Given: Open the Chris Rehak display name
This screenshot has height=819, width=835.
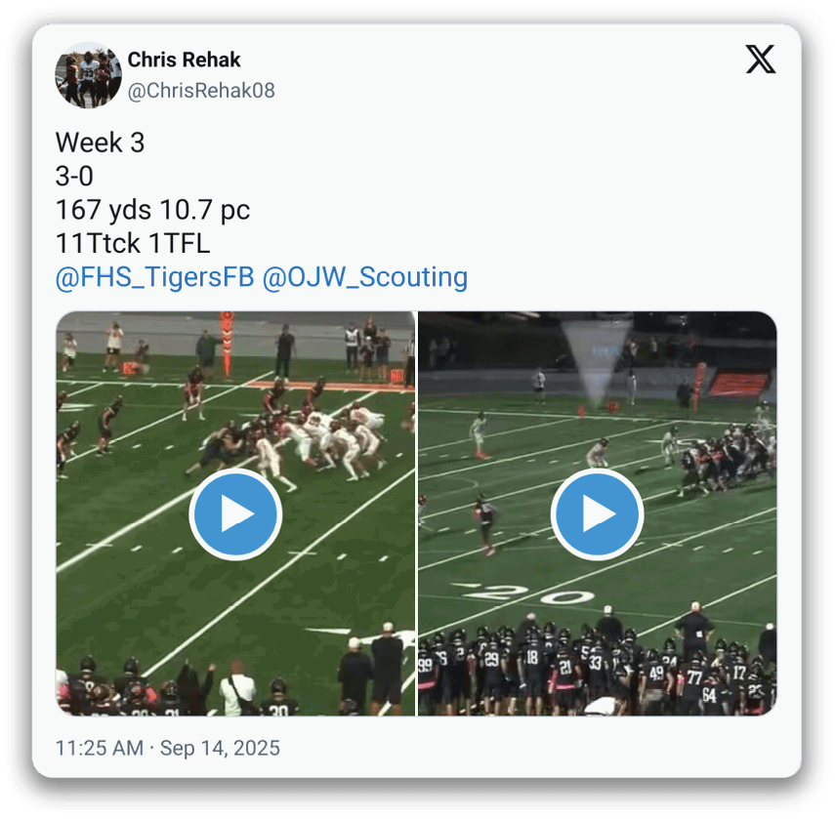Looking at the screenshot, I should (184, 60).
